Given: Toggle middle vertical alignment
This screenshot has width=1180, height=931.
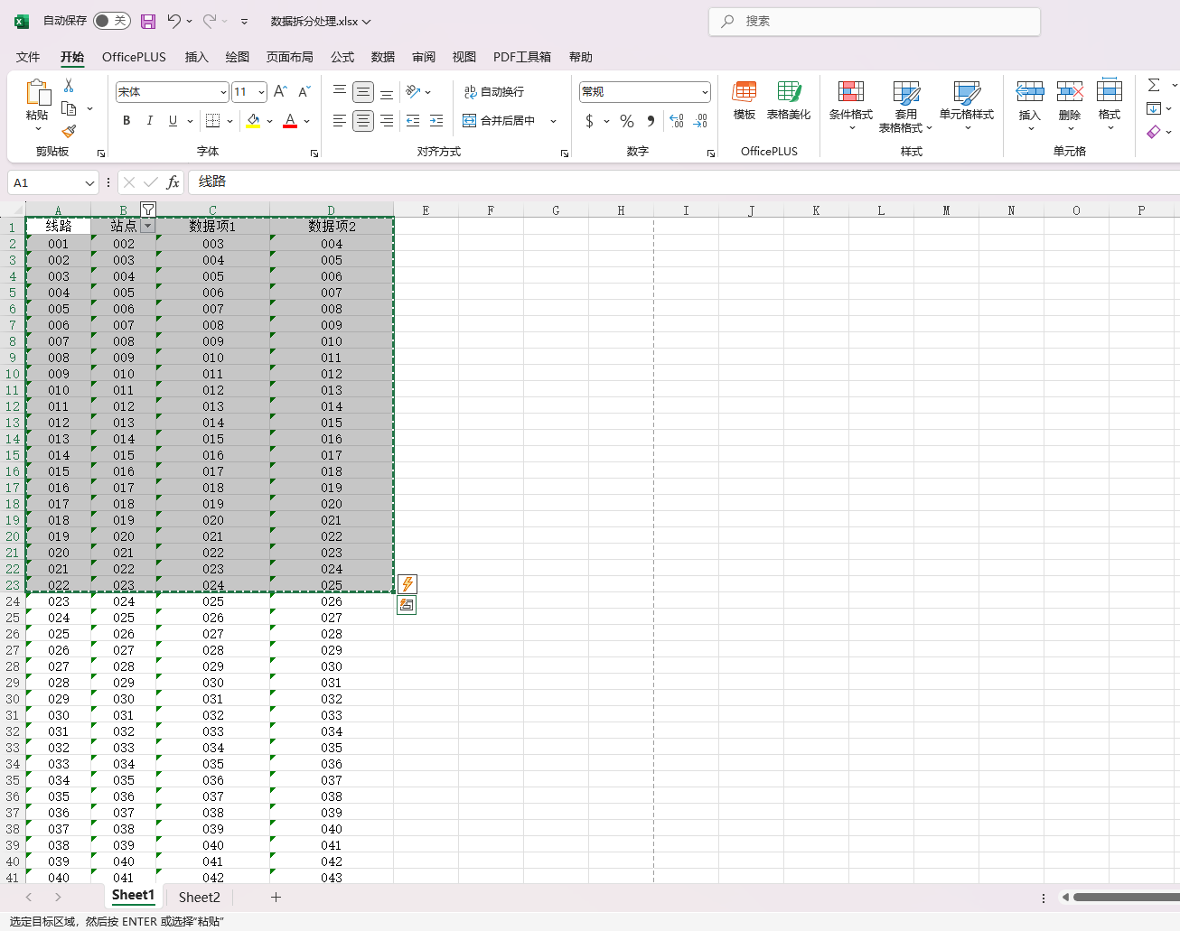Looking at the screenshot, I should point(363,91).
